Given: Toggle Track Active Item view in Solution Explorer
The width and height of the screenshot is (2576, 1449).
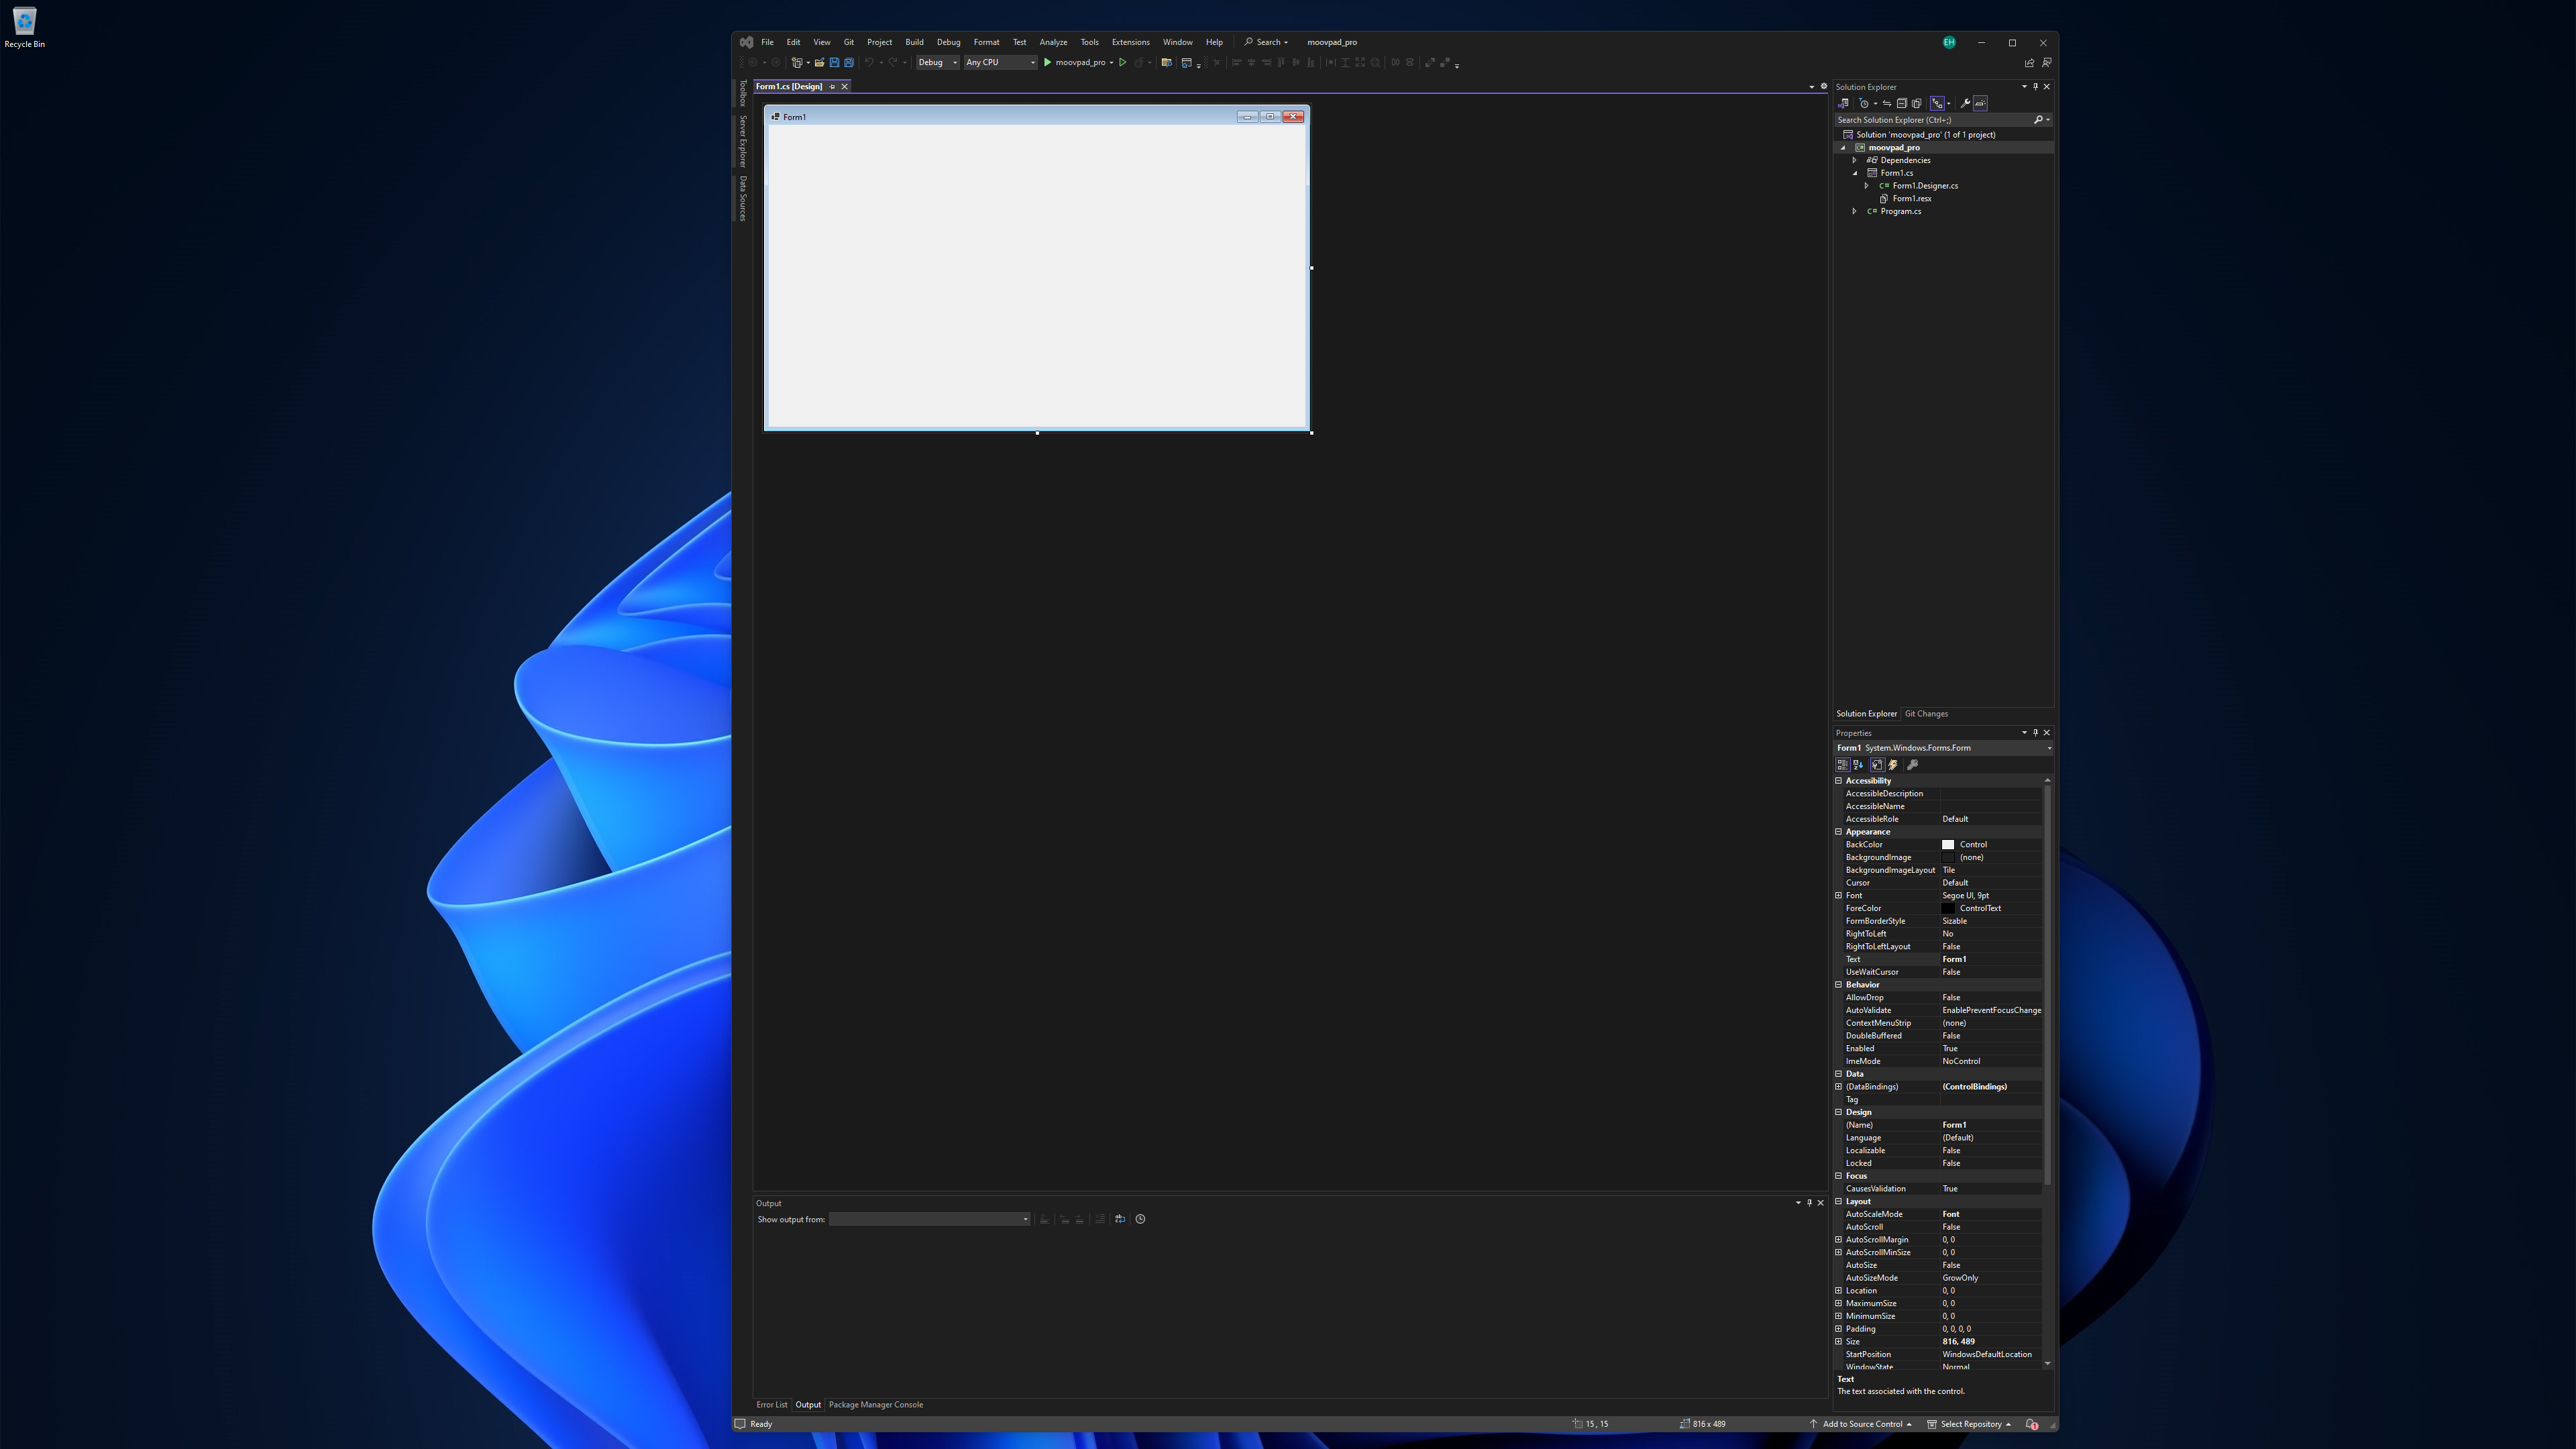Looking at the screenshot, I should pyautogui.click(x=1938, y=103).
